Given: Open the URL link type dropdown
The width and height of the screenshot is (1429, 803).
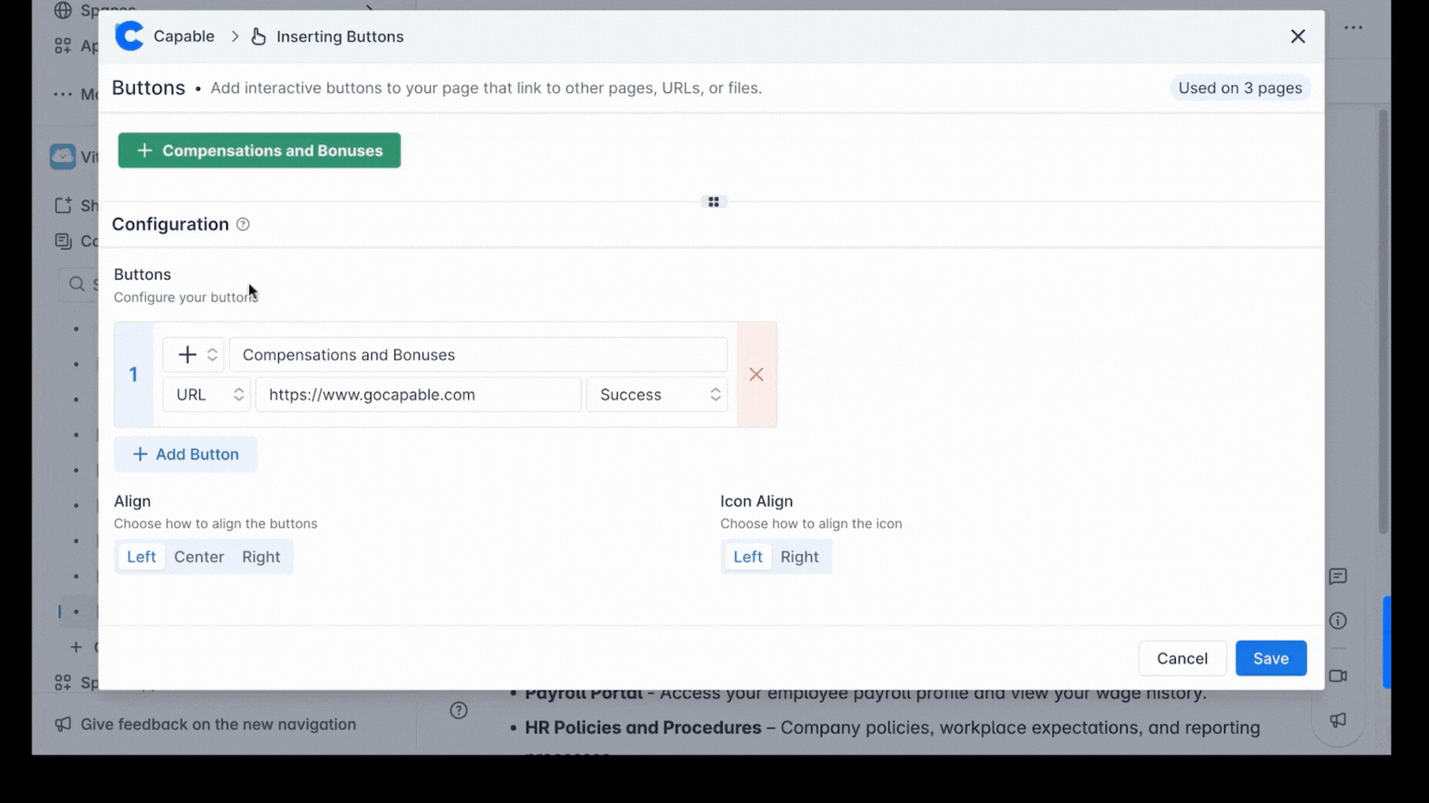Looking at the screenshot, I should tap(206, 394).
